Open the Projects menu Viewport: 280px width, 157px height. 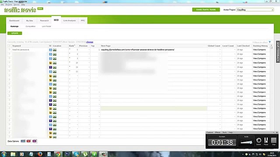tap(9, 5)
